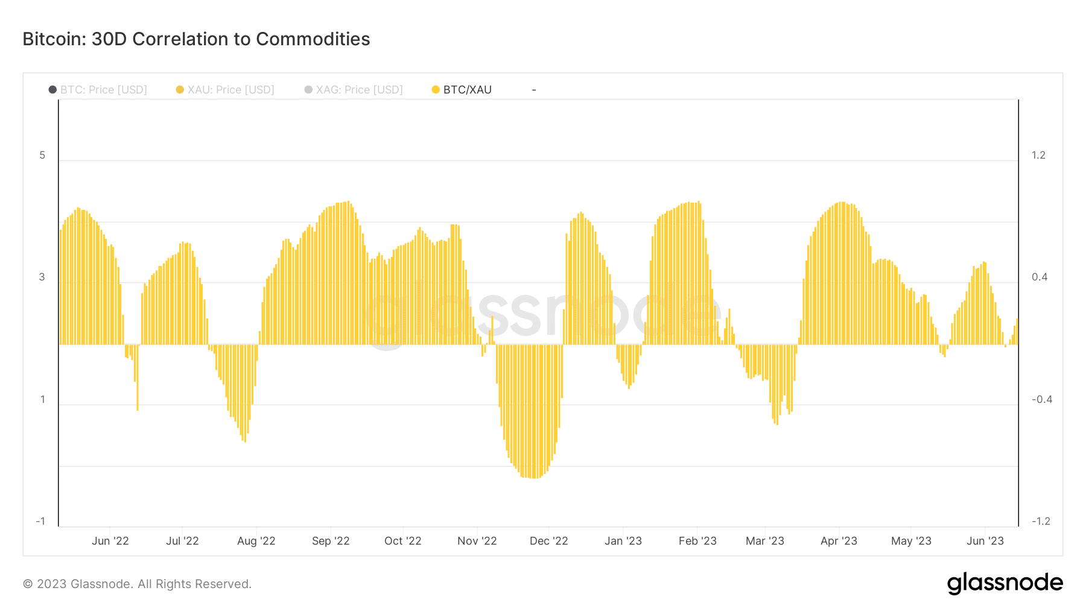Click the dark BTC legend dot
The image size is (1086, 611).
click(x=53, y=90)
